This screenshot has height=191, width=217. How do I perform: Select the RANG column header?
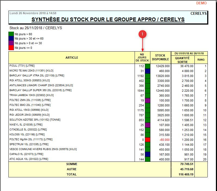[x=201, y=60]
